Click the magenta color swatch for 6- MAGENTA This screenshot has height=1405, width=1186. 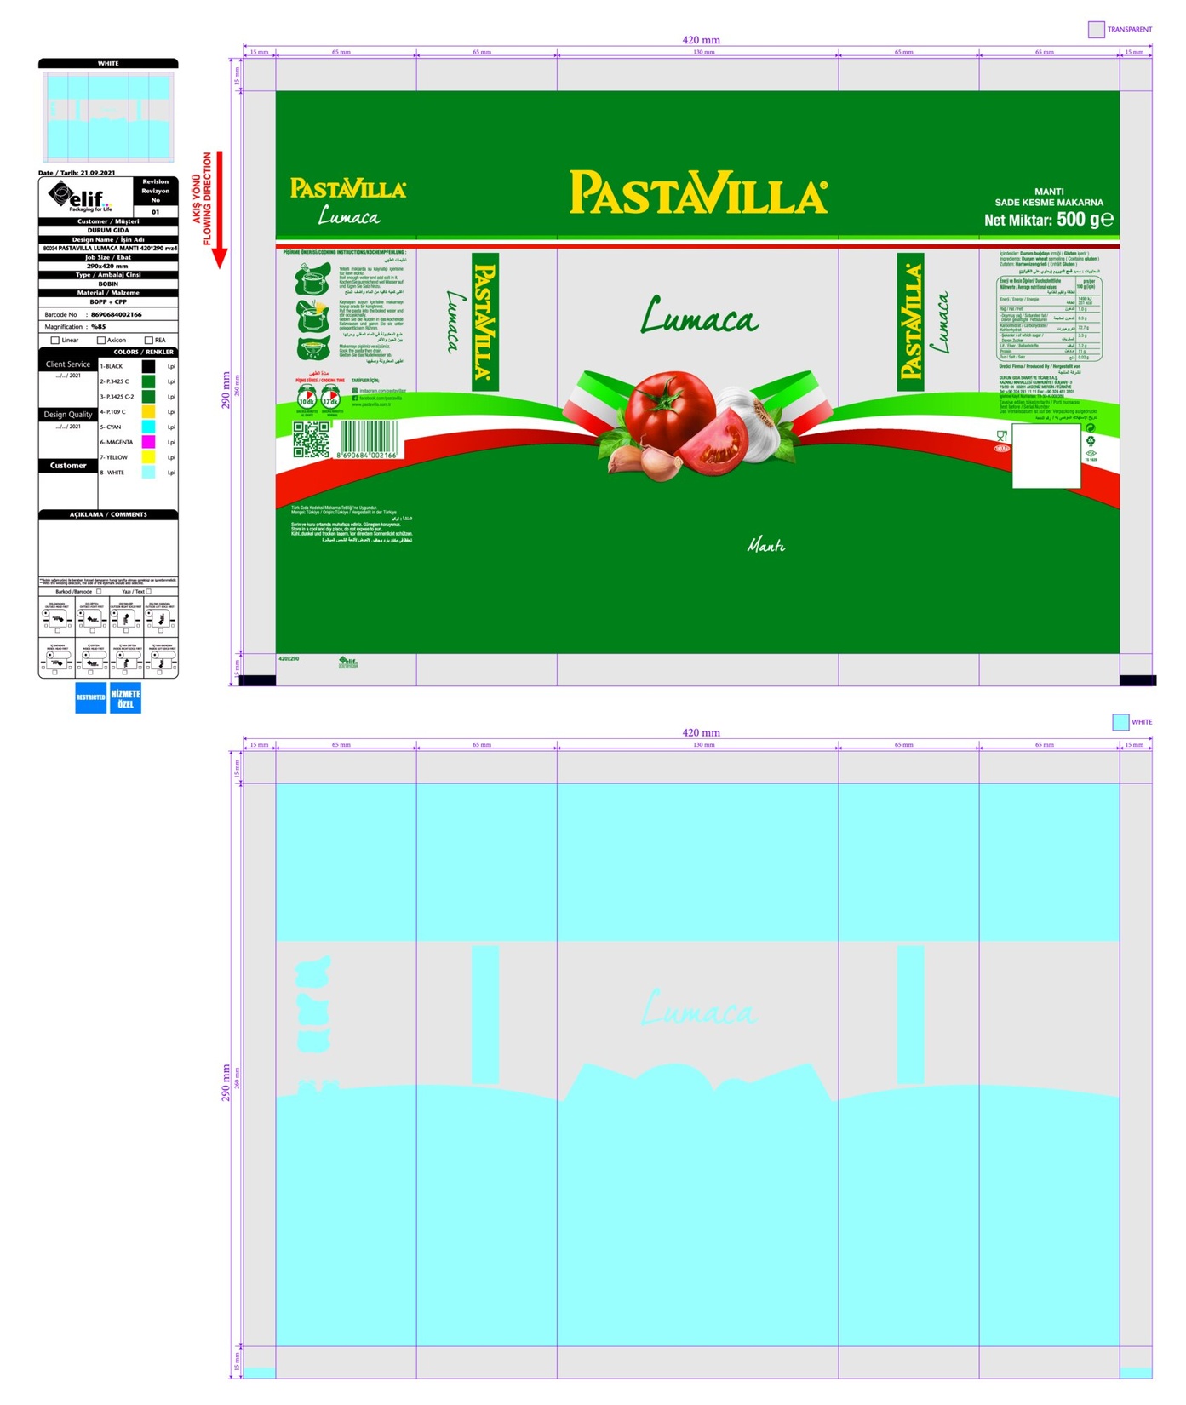pyautogui.click(x=148, y=442)
